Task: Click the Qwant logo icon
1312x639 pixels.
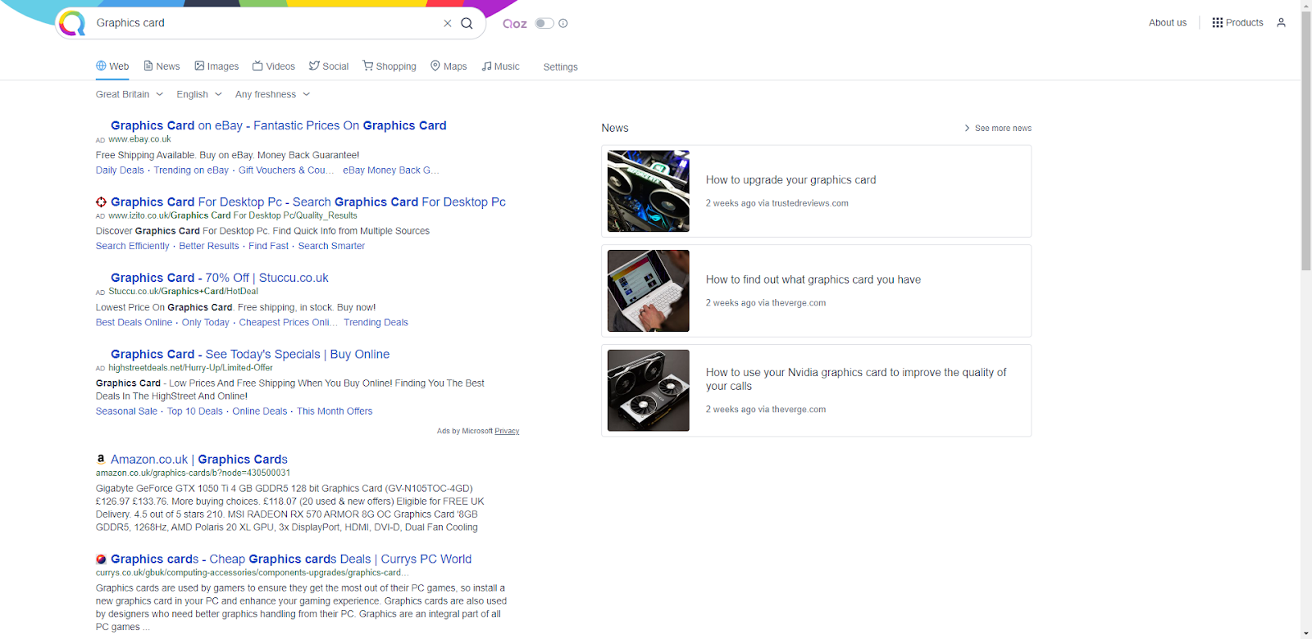Action: [72, 23]
